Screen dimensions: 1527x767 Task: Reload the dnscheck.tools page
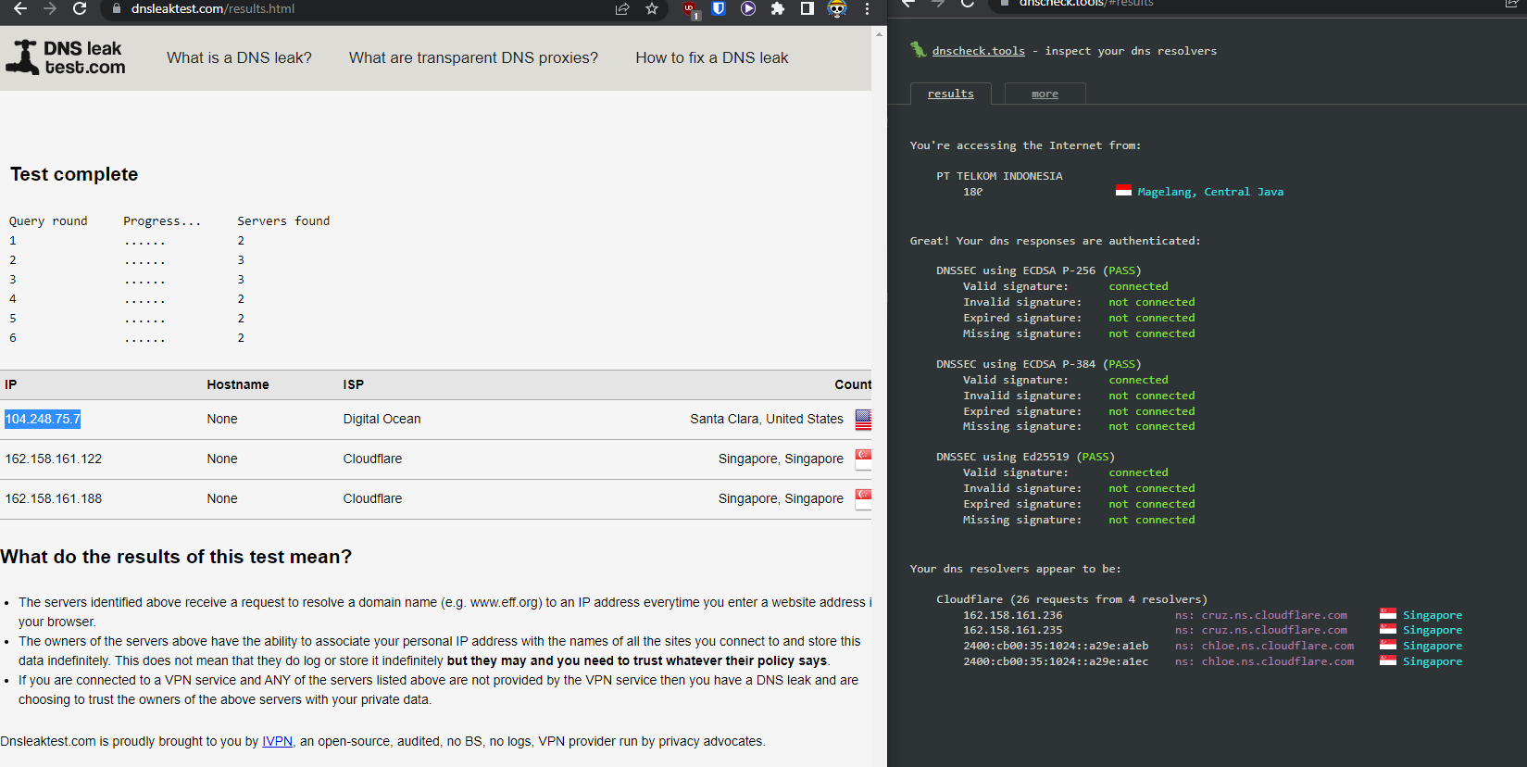(968, 3)
